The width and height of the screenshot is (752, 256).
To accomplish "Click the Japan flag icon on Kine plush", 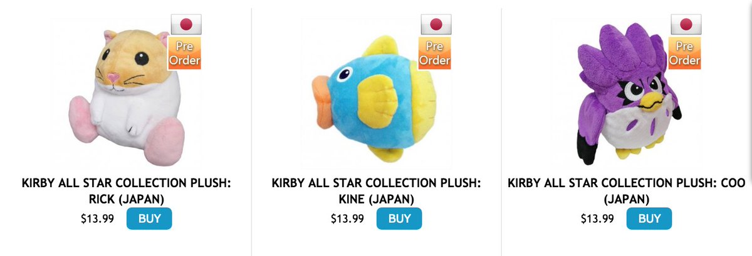I will tap(436, 24).
